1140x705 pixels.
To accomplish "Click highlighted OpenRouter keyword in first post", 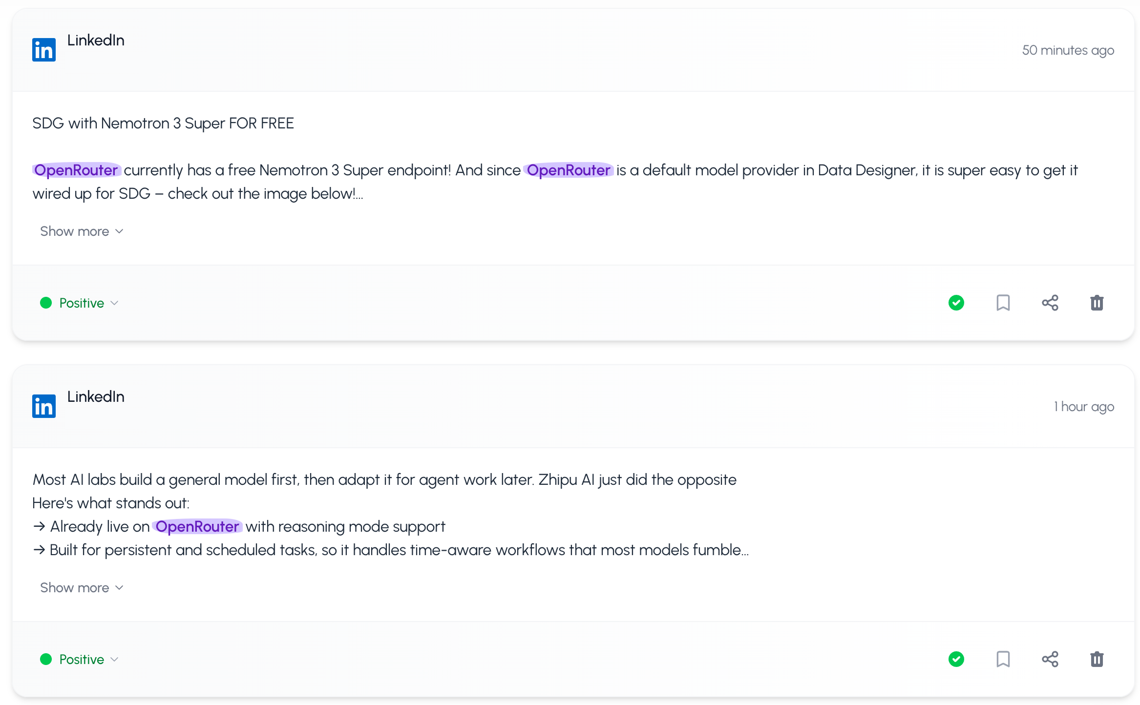I will (76, 170).
